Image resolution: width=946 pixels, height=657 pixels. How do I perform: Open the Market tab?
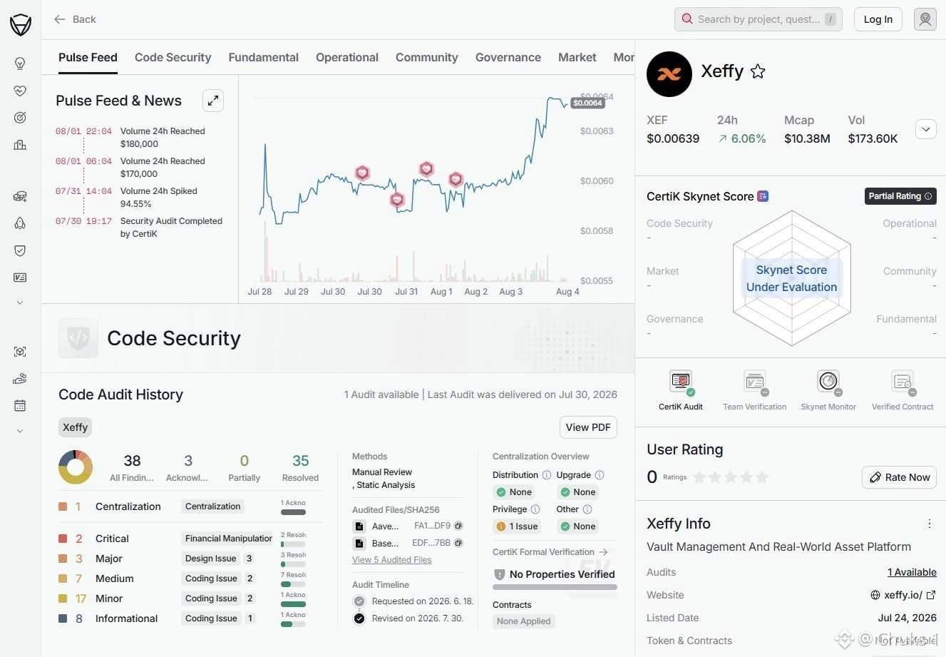(x=577, y=58)
